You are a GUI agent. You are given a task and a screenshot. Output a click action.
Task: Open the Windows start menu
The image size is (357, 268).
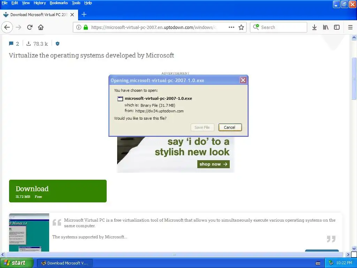[x=17, y=263]
